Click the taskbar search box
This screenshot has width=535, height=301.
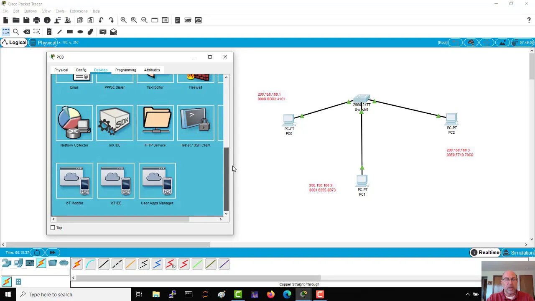[73, 294]
